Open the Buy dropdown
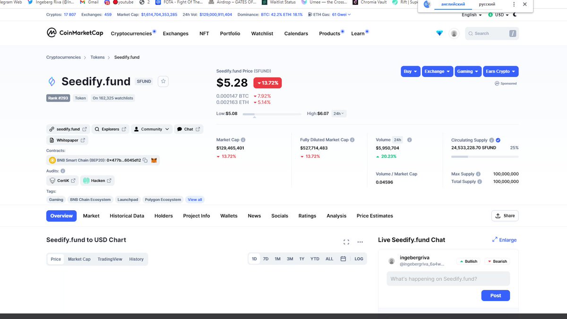The width and height of the screenshot is (567, 319). [x=410, y=71]
